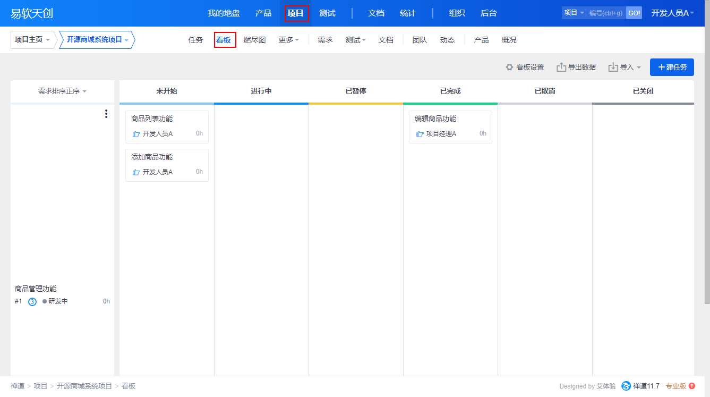Screen dimensions: 710x397
Task: Switch to 产品 tab in project subnav
Action: [x=481, y=40]
